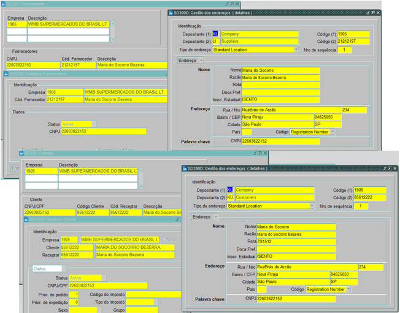Image resolution: width=400 pixels, height=313 pixels.
Task: Maximize the SD320 Fornecedores window
Action: (232, 4)
